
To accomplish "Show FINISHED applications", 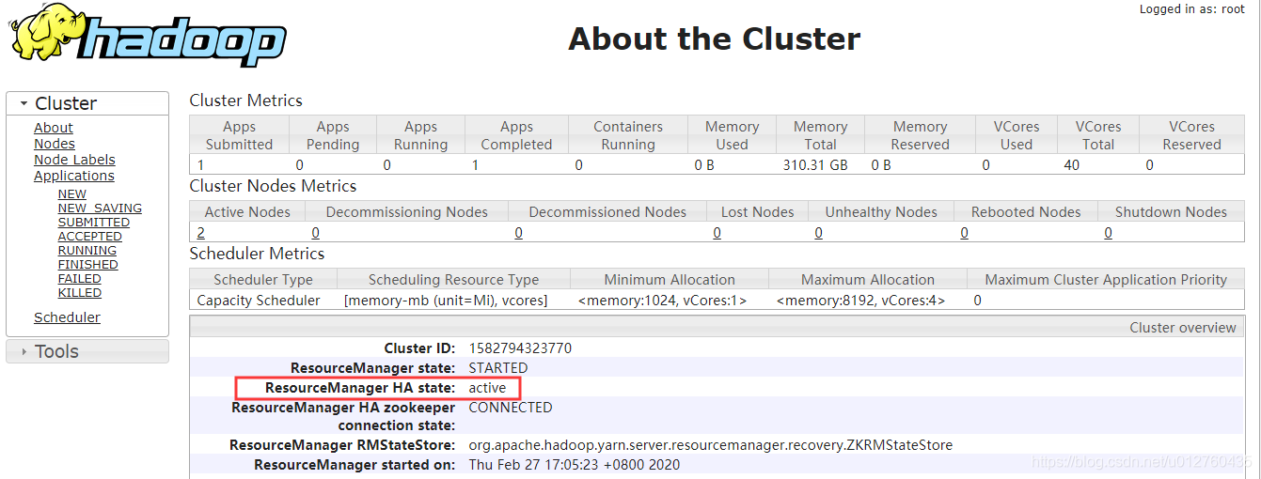I will pyautogui.click(x=88, y=265).
